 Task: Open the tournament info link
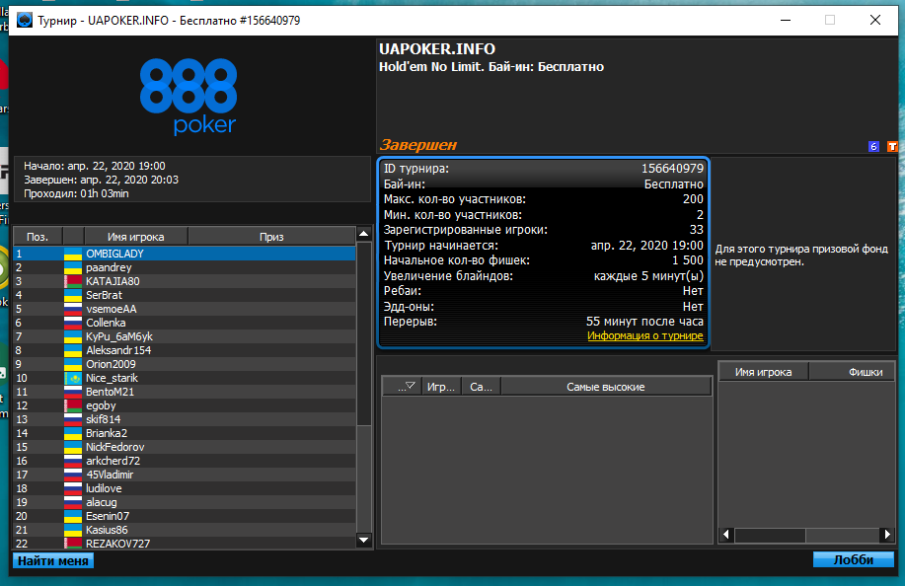click(x=644, y=335)
